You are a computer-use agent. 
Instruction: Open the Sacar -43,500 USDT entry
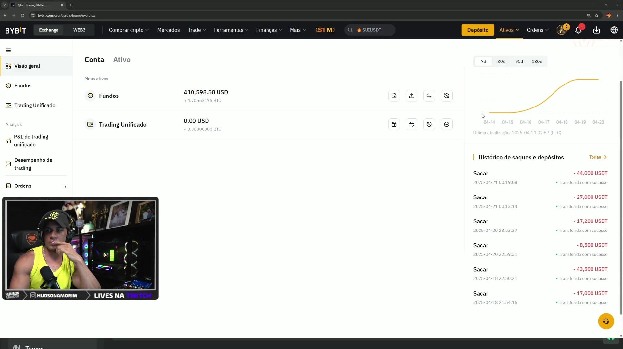pos(540,274)
